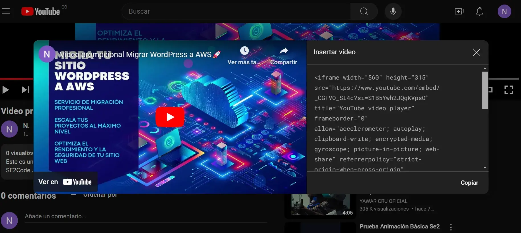Viewport: 521px width, 233px height.
Task: Click the Watch Later clock icon
Action: (x=244, y=51)
